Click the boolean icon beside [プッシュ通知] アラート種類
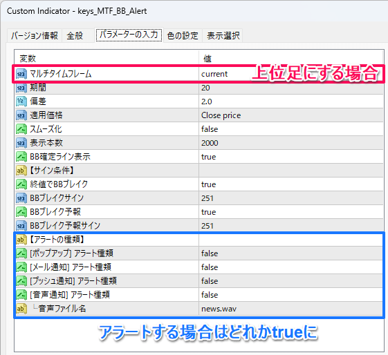The width and height of the screenshot is (388, 355). point(21,281)
